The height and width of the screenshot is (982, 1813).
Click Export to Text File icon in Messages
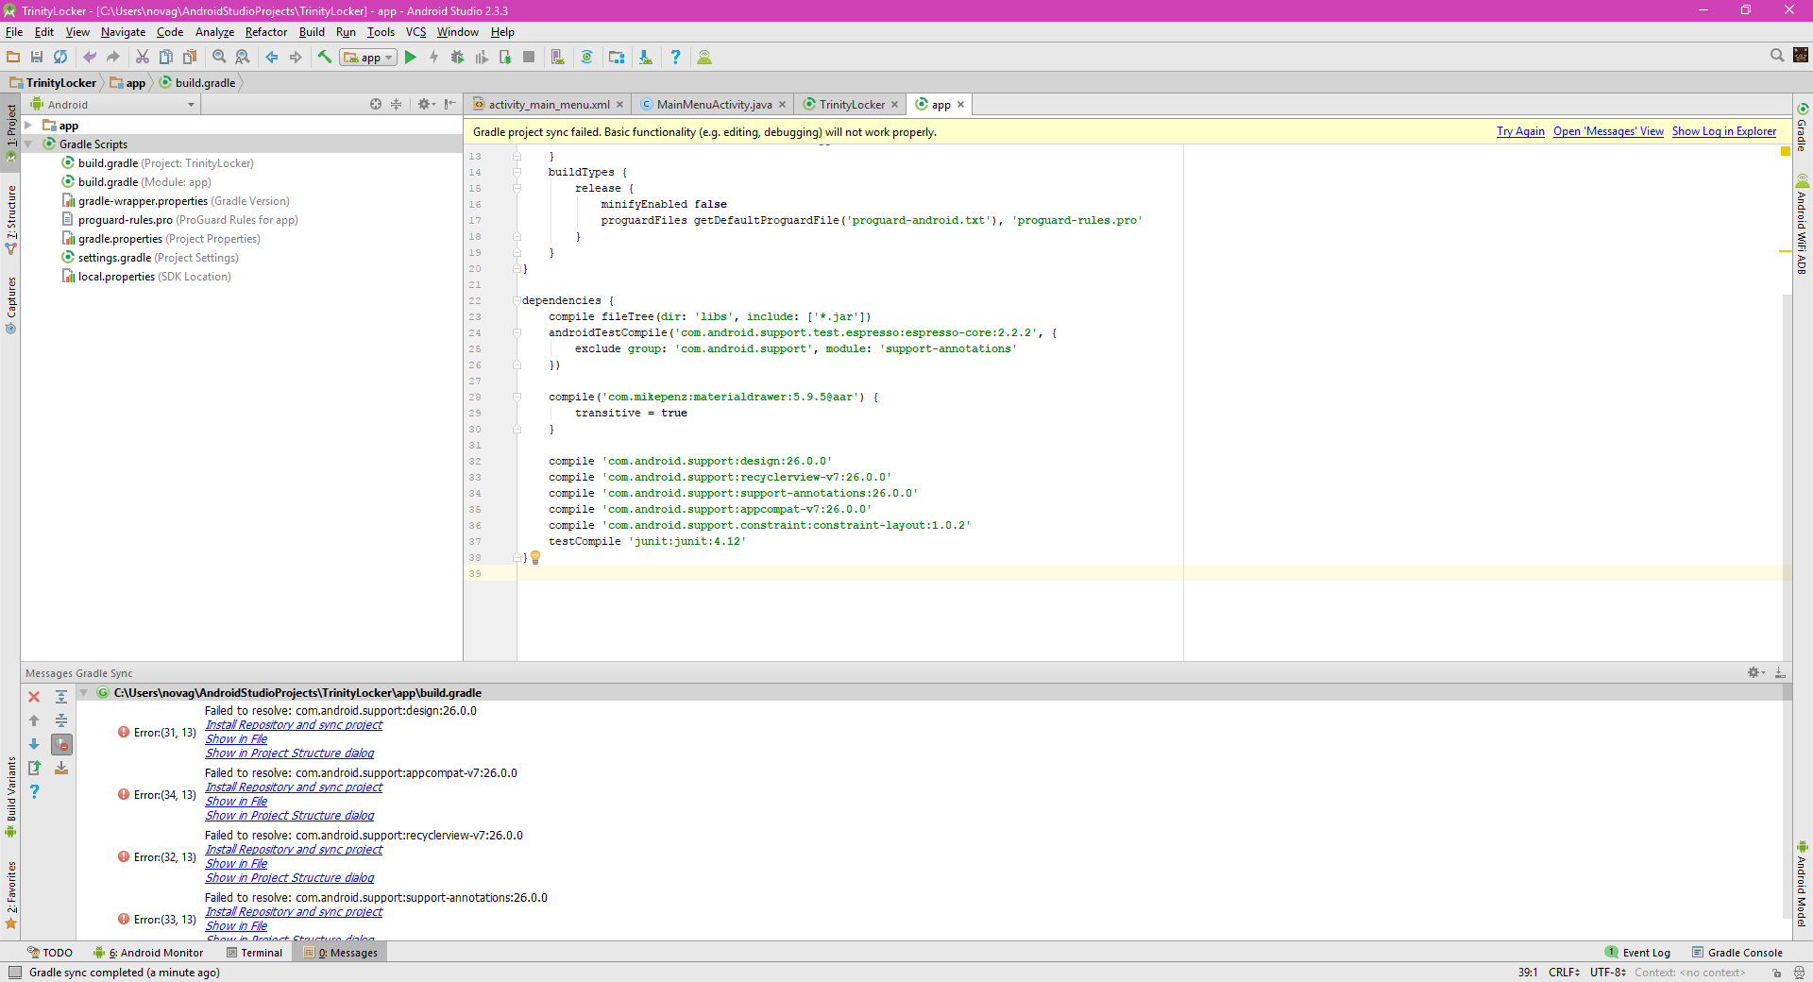click(34, 768)
